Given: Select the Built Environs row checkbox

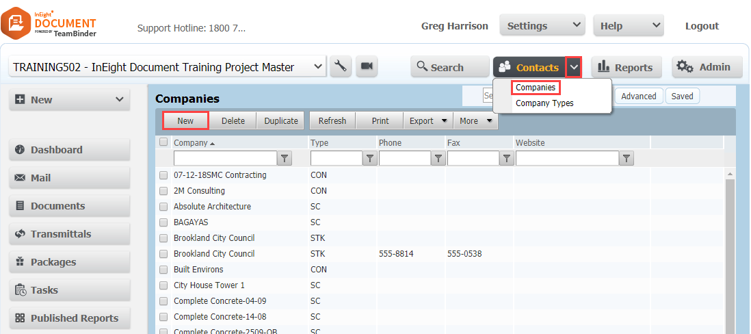Looking at the screenshot, I should tap(163, 270).
